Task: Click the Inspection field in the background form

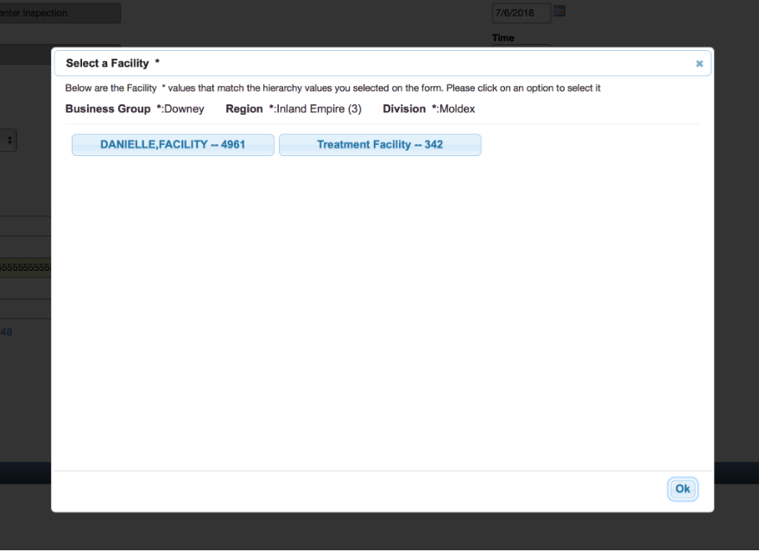Action: 60,13
